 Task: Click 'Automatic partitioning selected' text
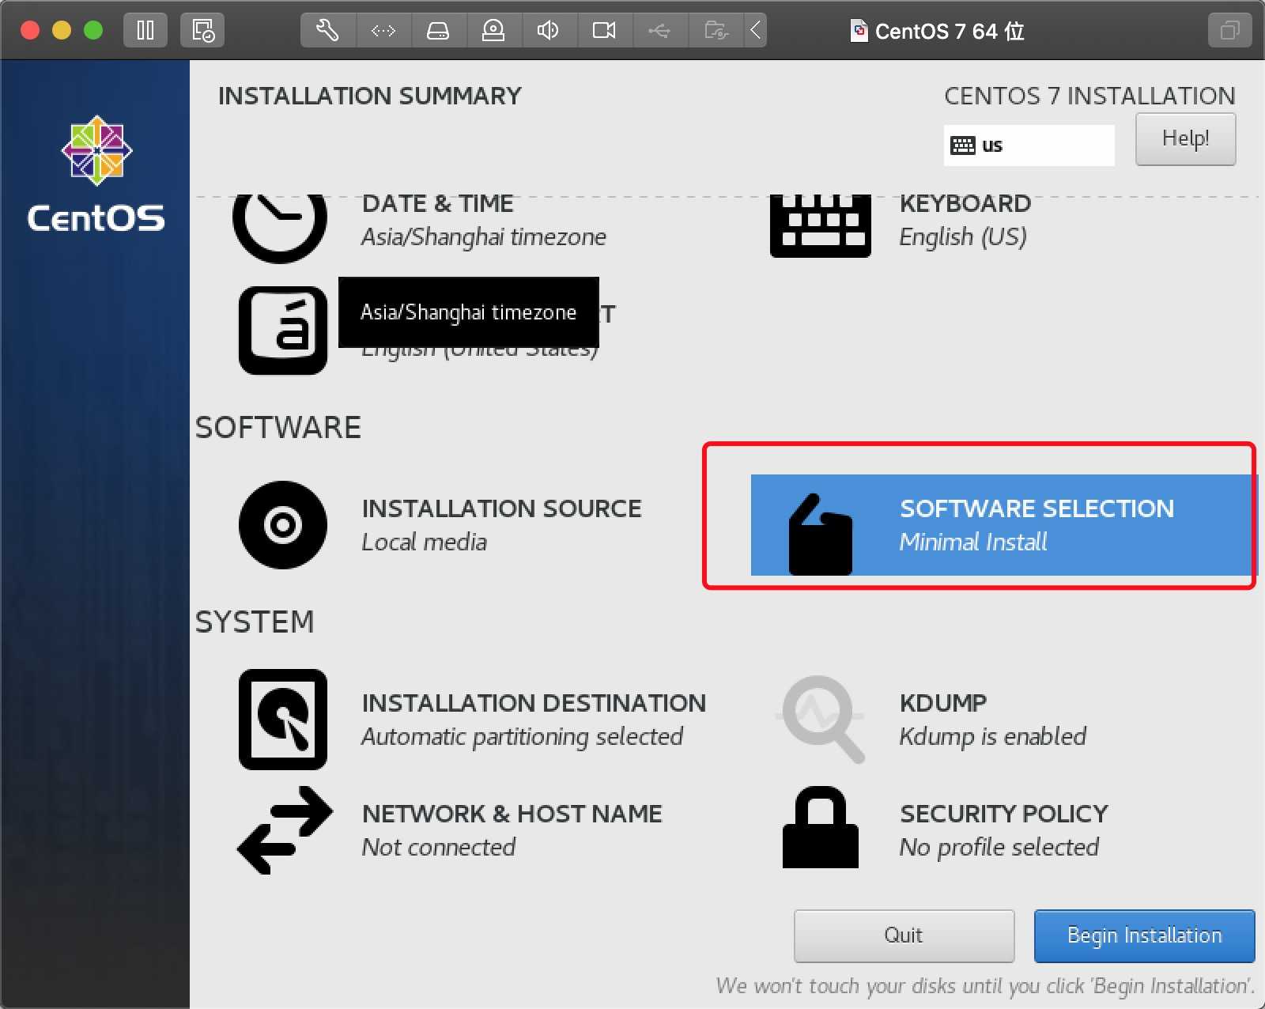pyautogui.click(x=522, y=737)
